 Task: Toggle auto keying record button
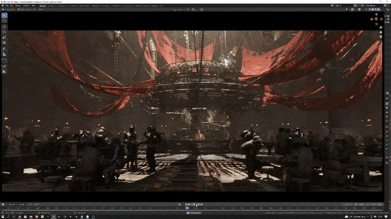[179, 204]
